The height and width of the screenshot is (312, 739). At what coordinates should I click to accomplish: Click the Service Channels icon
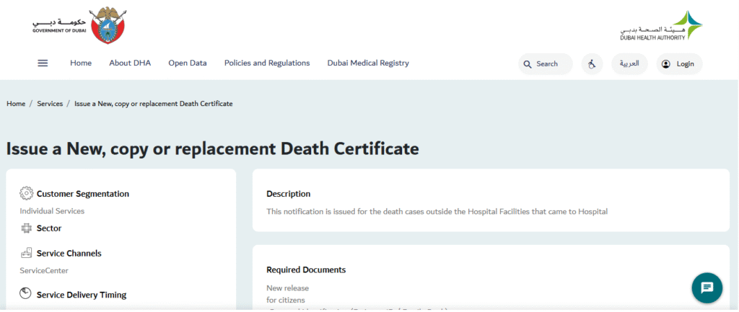(x=27, y=254)
